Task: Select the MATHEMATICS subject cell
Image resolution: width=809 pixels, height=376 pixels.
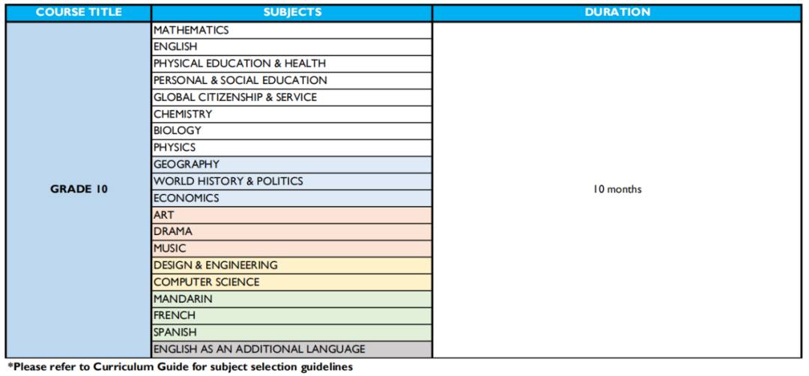Action: [291, 30]
